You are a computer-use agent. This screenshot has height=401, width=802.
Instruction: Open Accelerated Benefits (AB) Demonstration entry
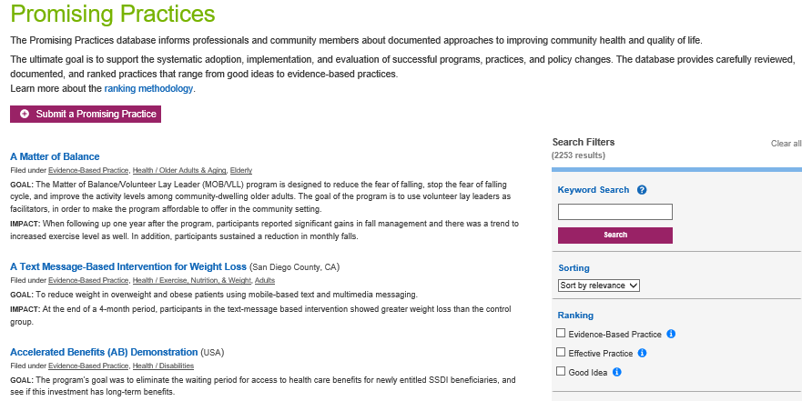click(104, 353)
